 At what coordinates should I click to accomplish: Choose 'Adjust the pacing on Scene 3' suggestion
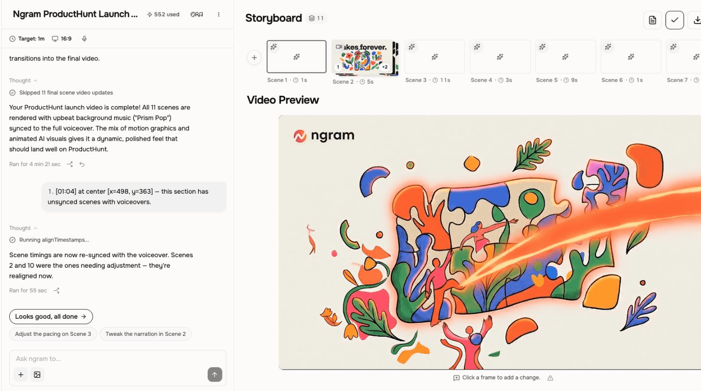pyautogui.click(x=53, y=334)
